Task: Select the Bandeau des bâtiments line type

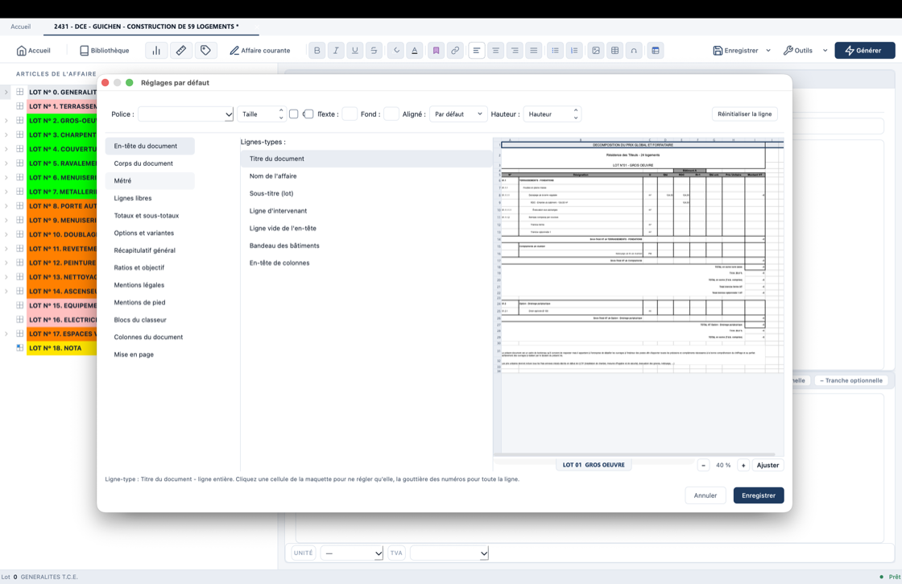Action: pos(366,246)
